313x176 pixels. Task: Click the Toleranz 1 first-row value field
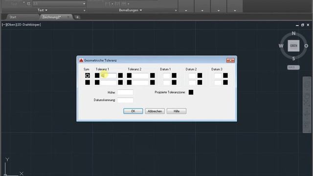pyautogui.click(x=108, y=75)
